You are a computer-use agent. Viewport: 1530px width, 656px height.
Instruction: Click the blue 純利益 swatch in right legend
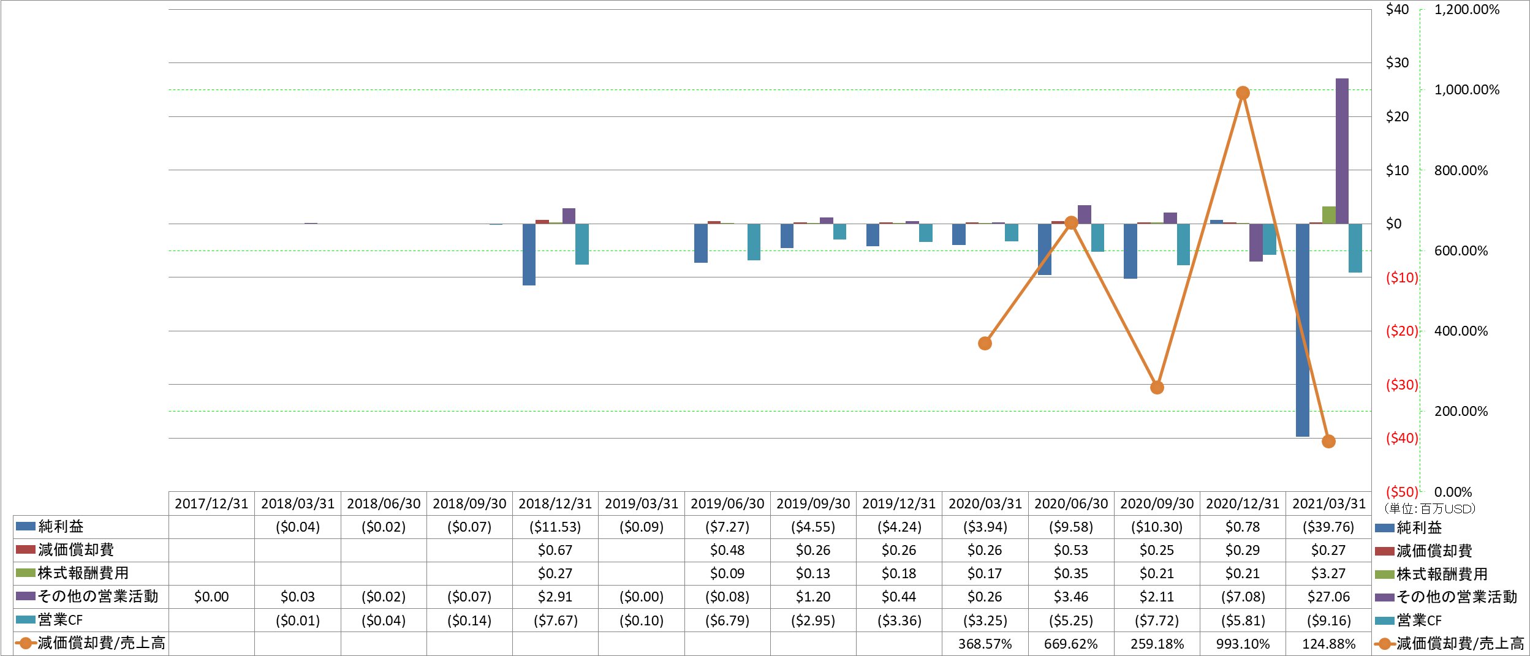coord(1385,528)
